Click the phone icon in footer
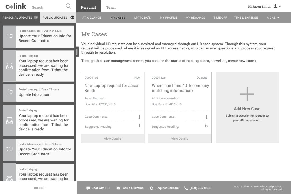The image size is (291, 194). coord(186,188)
